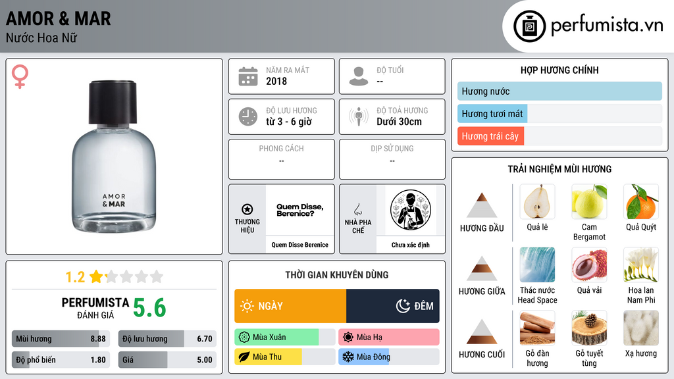674x379 pixels.
Task: Click the Quả vải lychee note thumbnail
Action: [x=589, y=265]
